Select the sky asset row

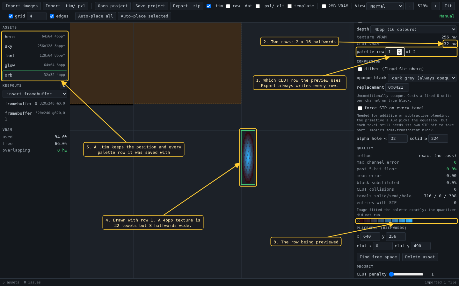pyautogui.click(x=35, y=46)
